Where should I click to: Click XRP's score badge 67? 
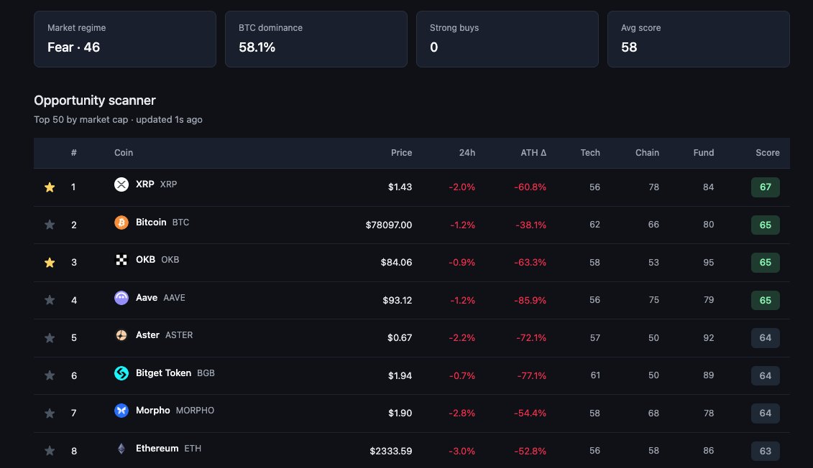(766, 187)
